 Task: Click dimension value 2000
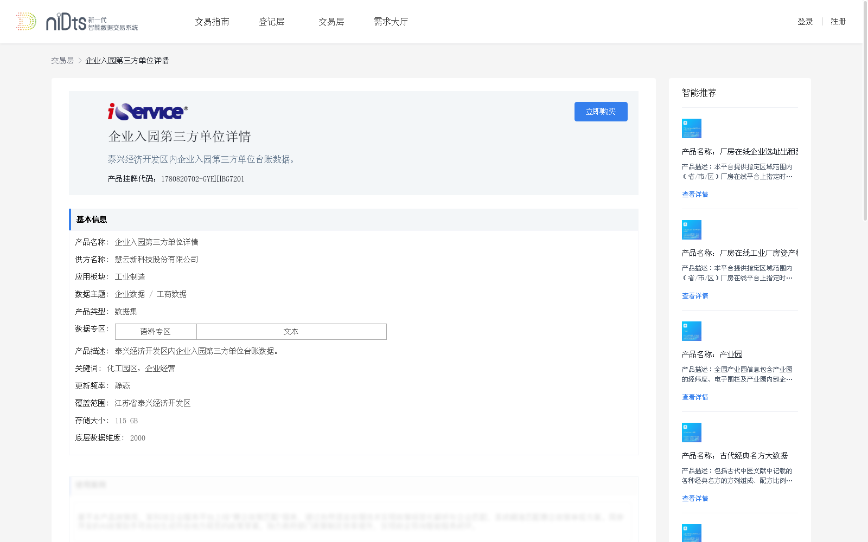(x=138, y=438)
